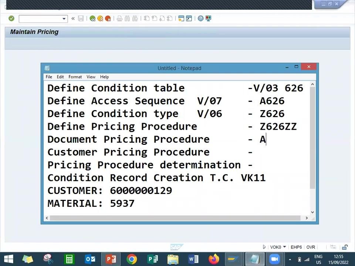
Task: Click the Previous Page icon
Action: tap(155, 18)
